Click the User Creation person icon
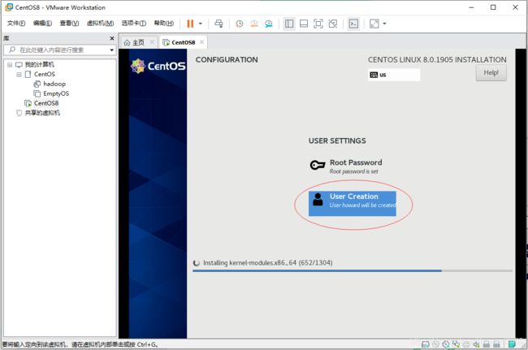Image resolution: width=528 pixels, height=350 pixels. (x=318, y=200)
